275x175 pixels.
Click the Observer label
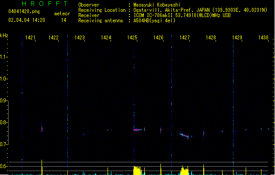pos(89,5)
